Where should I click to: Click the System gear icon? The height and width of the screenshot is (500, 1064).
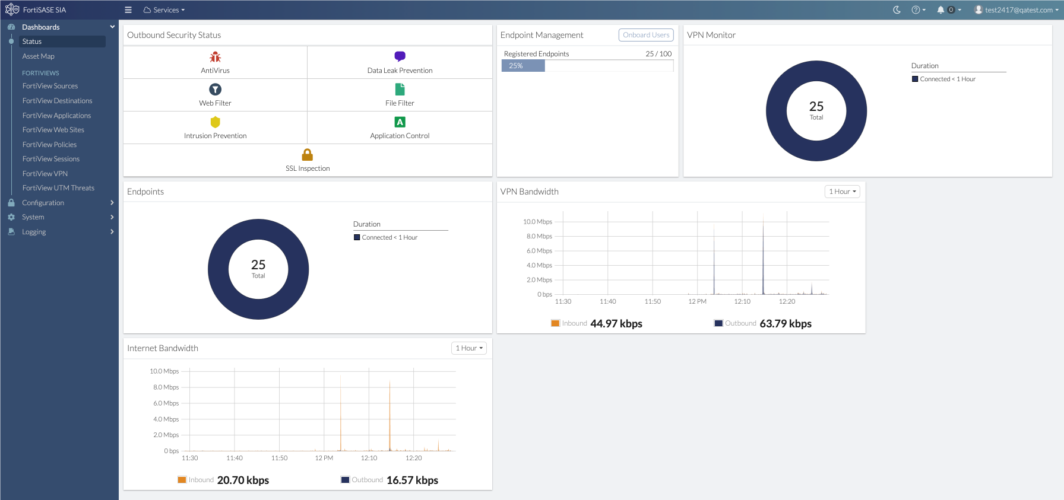(11, 217)
